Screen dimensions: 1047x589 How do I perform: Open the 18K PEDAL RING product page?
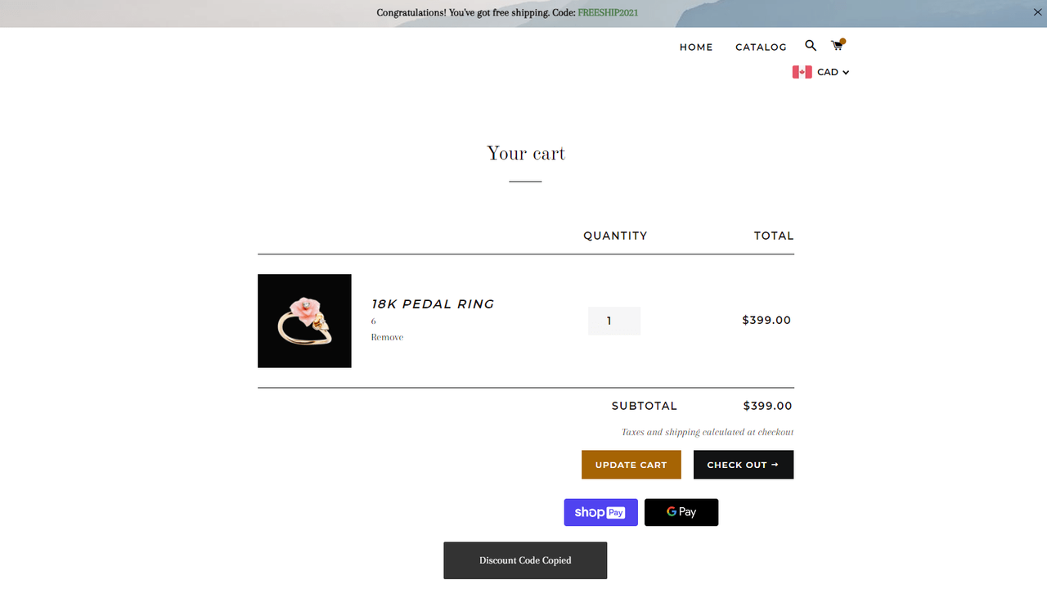pyautogui.click(x=432, y=303)
